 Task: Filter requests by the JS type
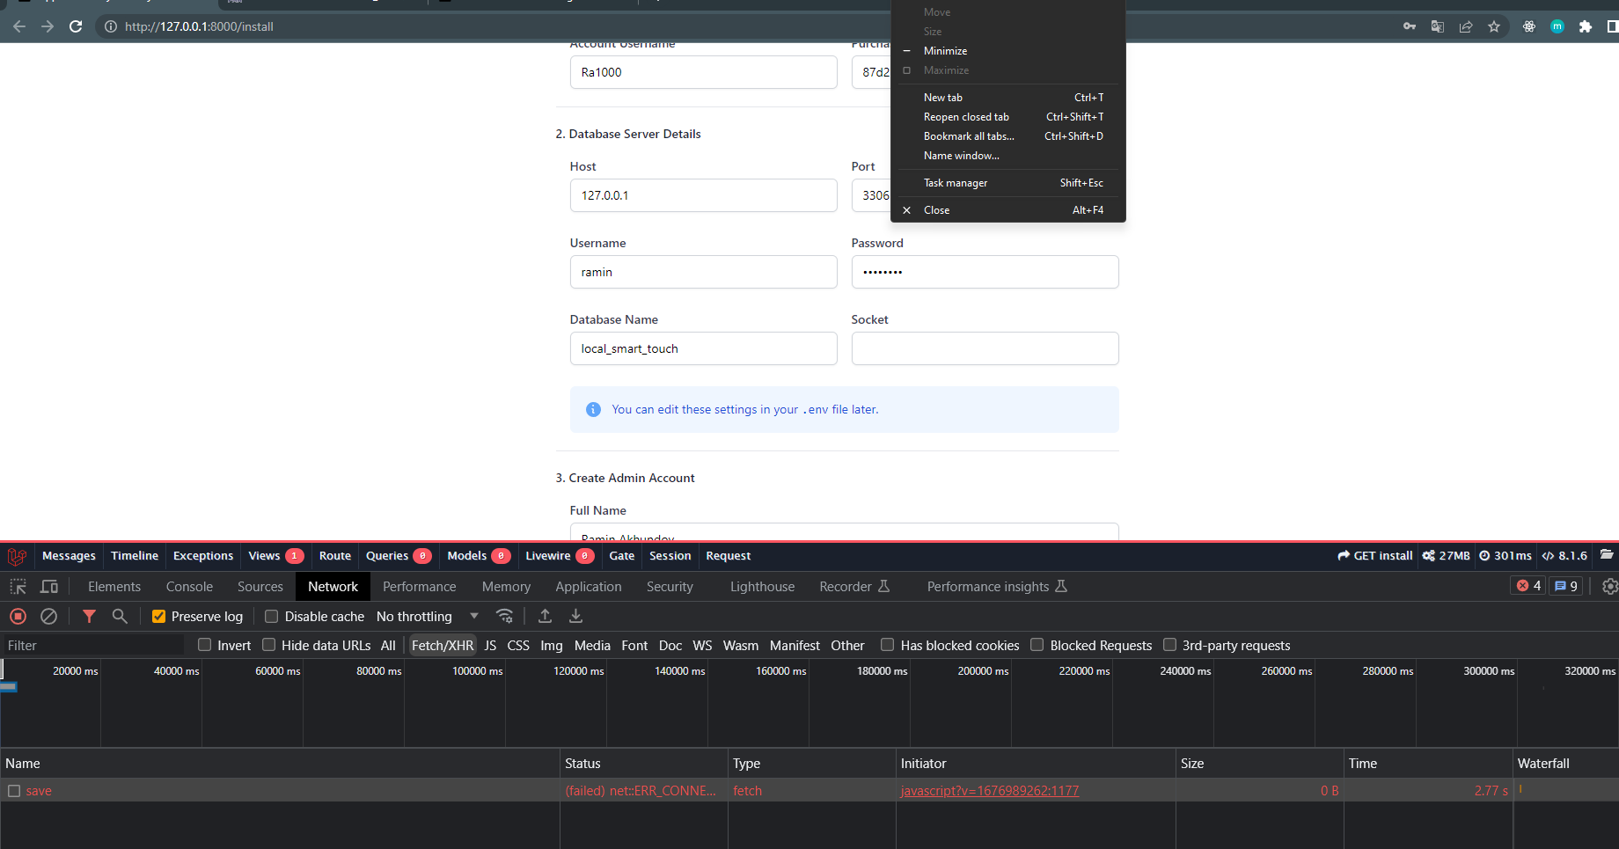click(490, 646)
